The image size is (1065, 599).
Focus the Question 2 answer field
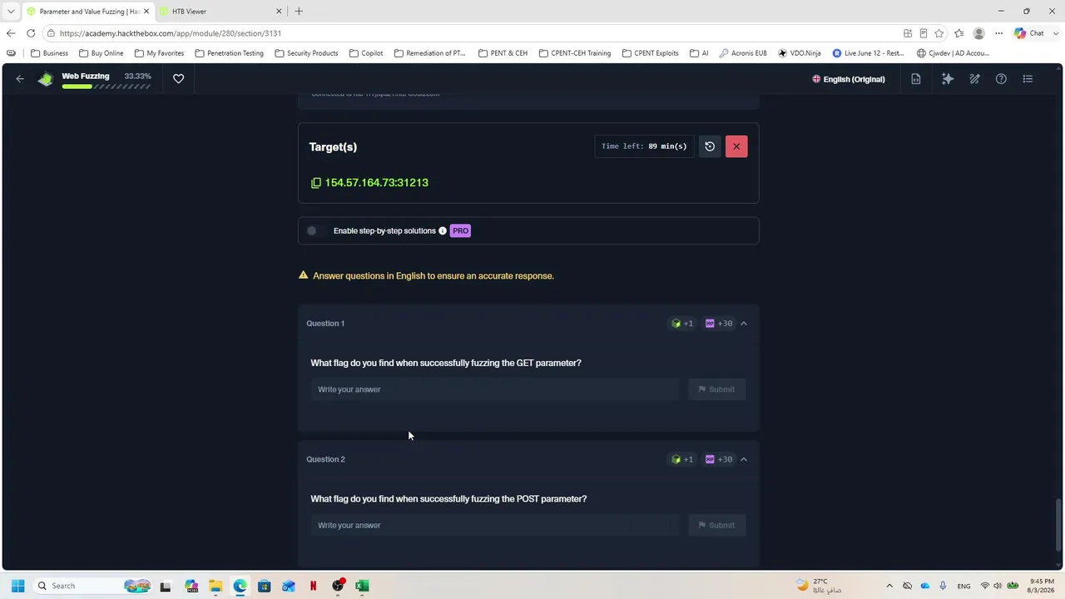[x=495, y=525]
